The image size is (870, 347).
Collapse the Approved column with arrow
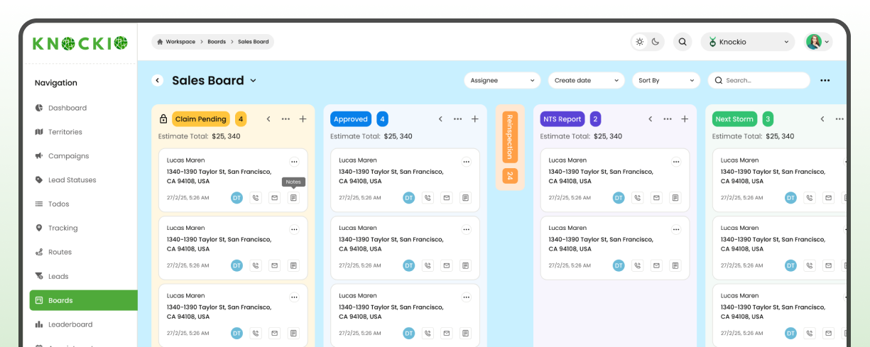440,119
